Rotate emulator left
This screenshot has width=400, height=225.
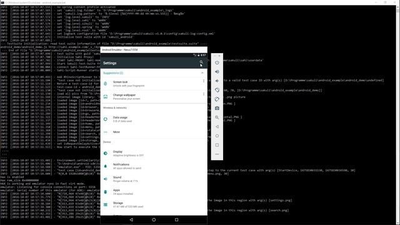tap(217, 90)
